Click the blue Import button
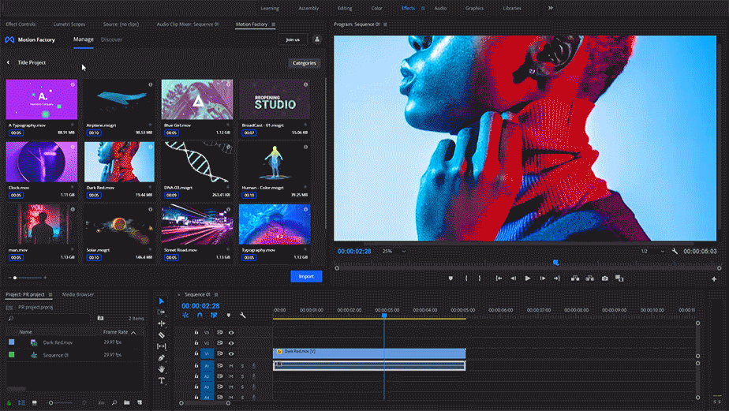This screenshot has width=729, height=411. click(x=305, y=277)
